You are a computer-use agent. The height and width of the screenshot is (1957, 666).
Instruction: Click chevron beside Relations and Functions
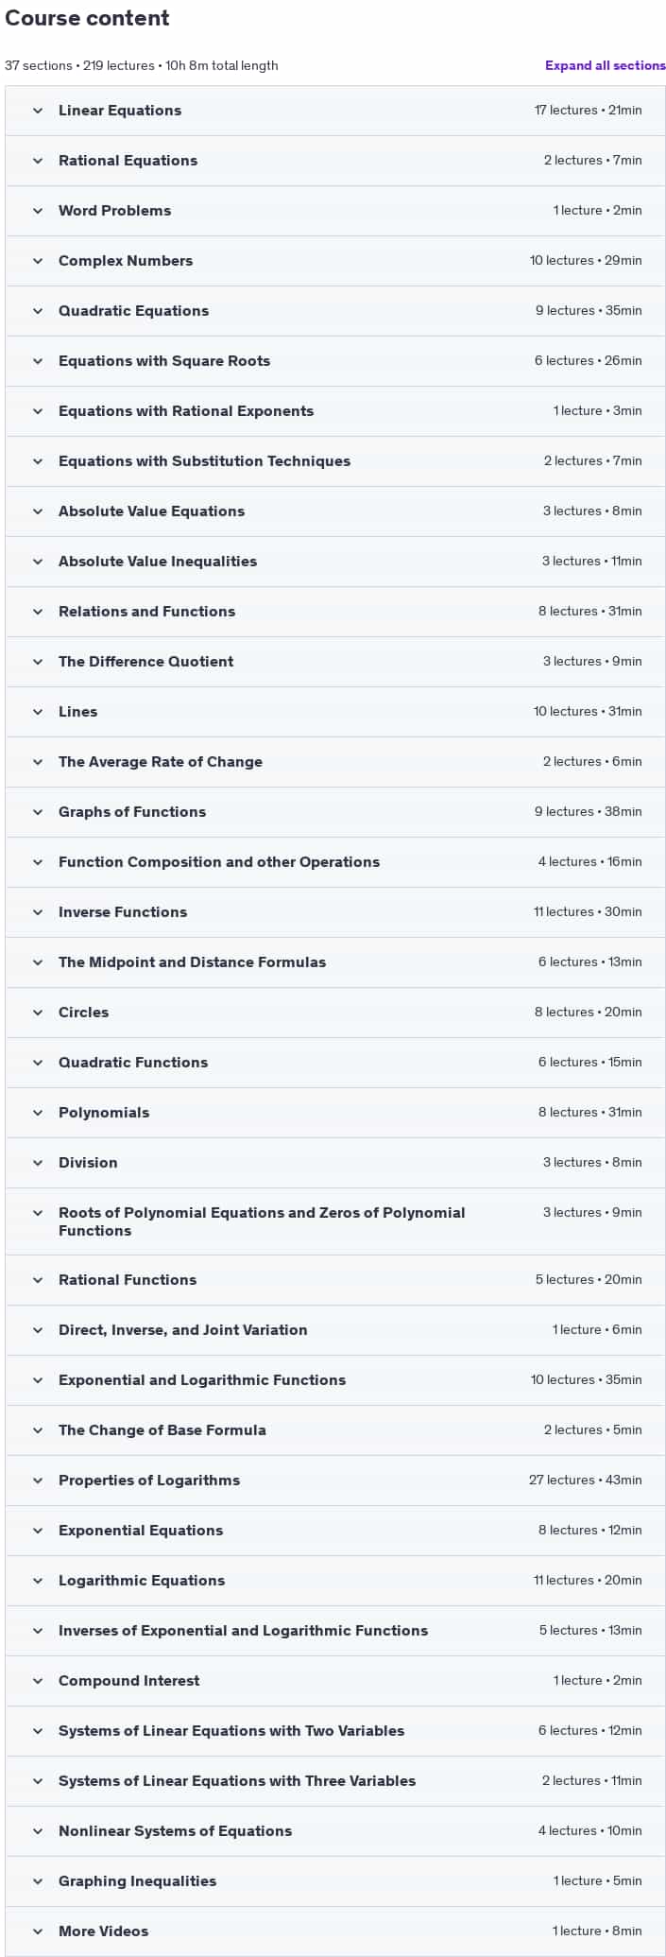[38, 612]
